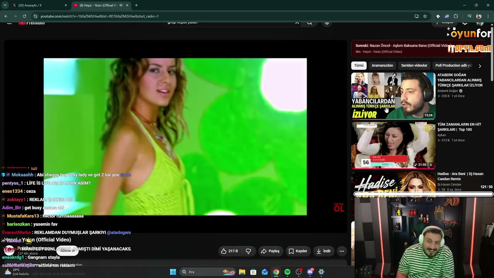This screenshot has width=494, height=278.
Task: Reload the YouTube page
Action: point(24,16)
